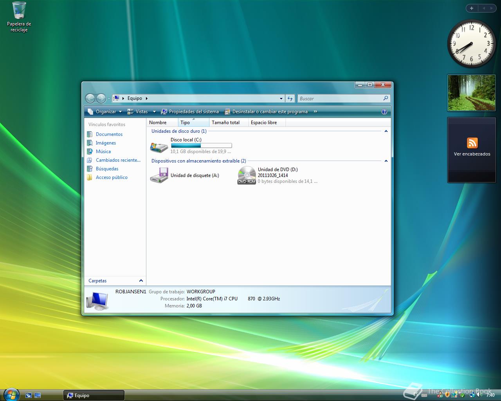The image size is (501, 401).
Task: Click the Disco local (C:) usage bar
Action: pyautogui.click(x=201, y=146)
